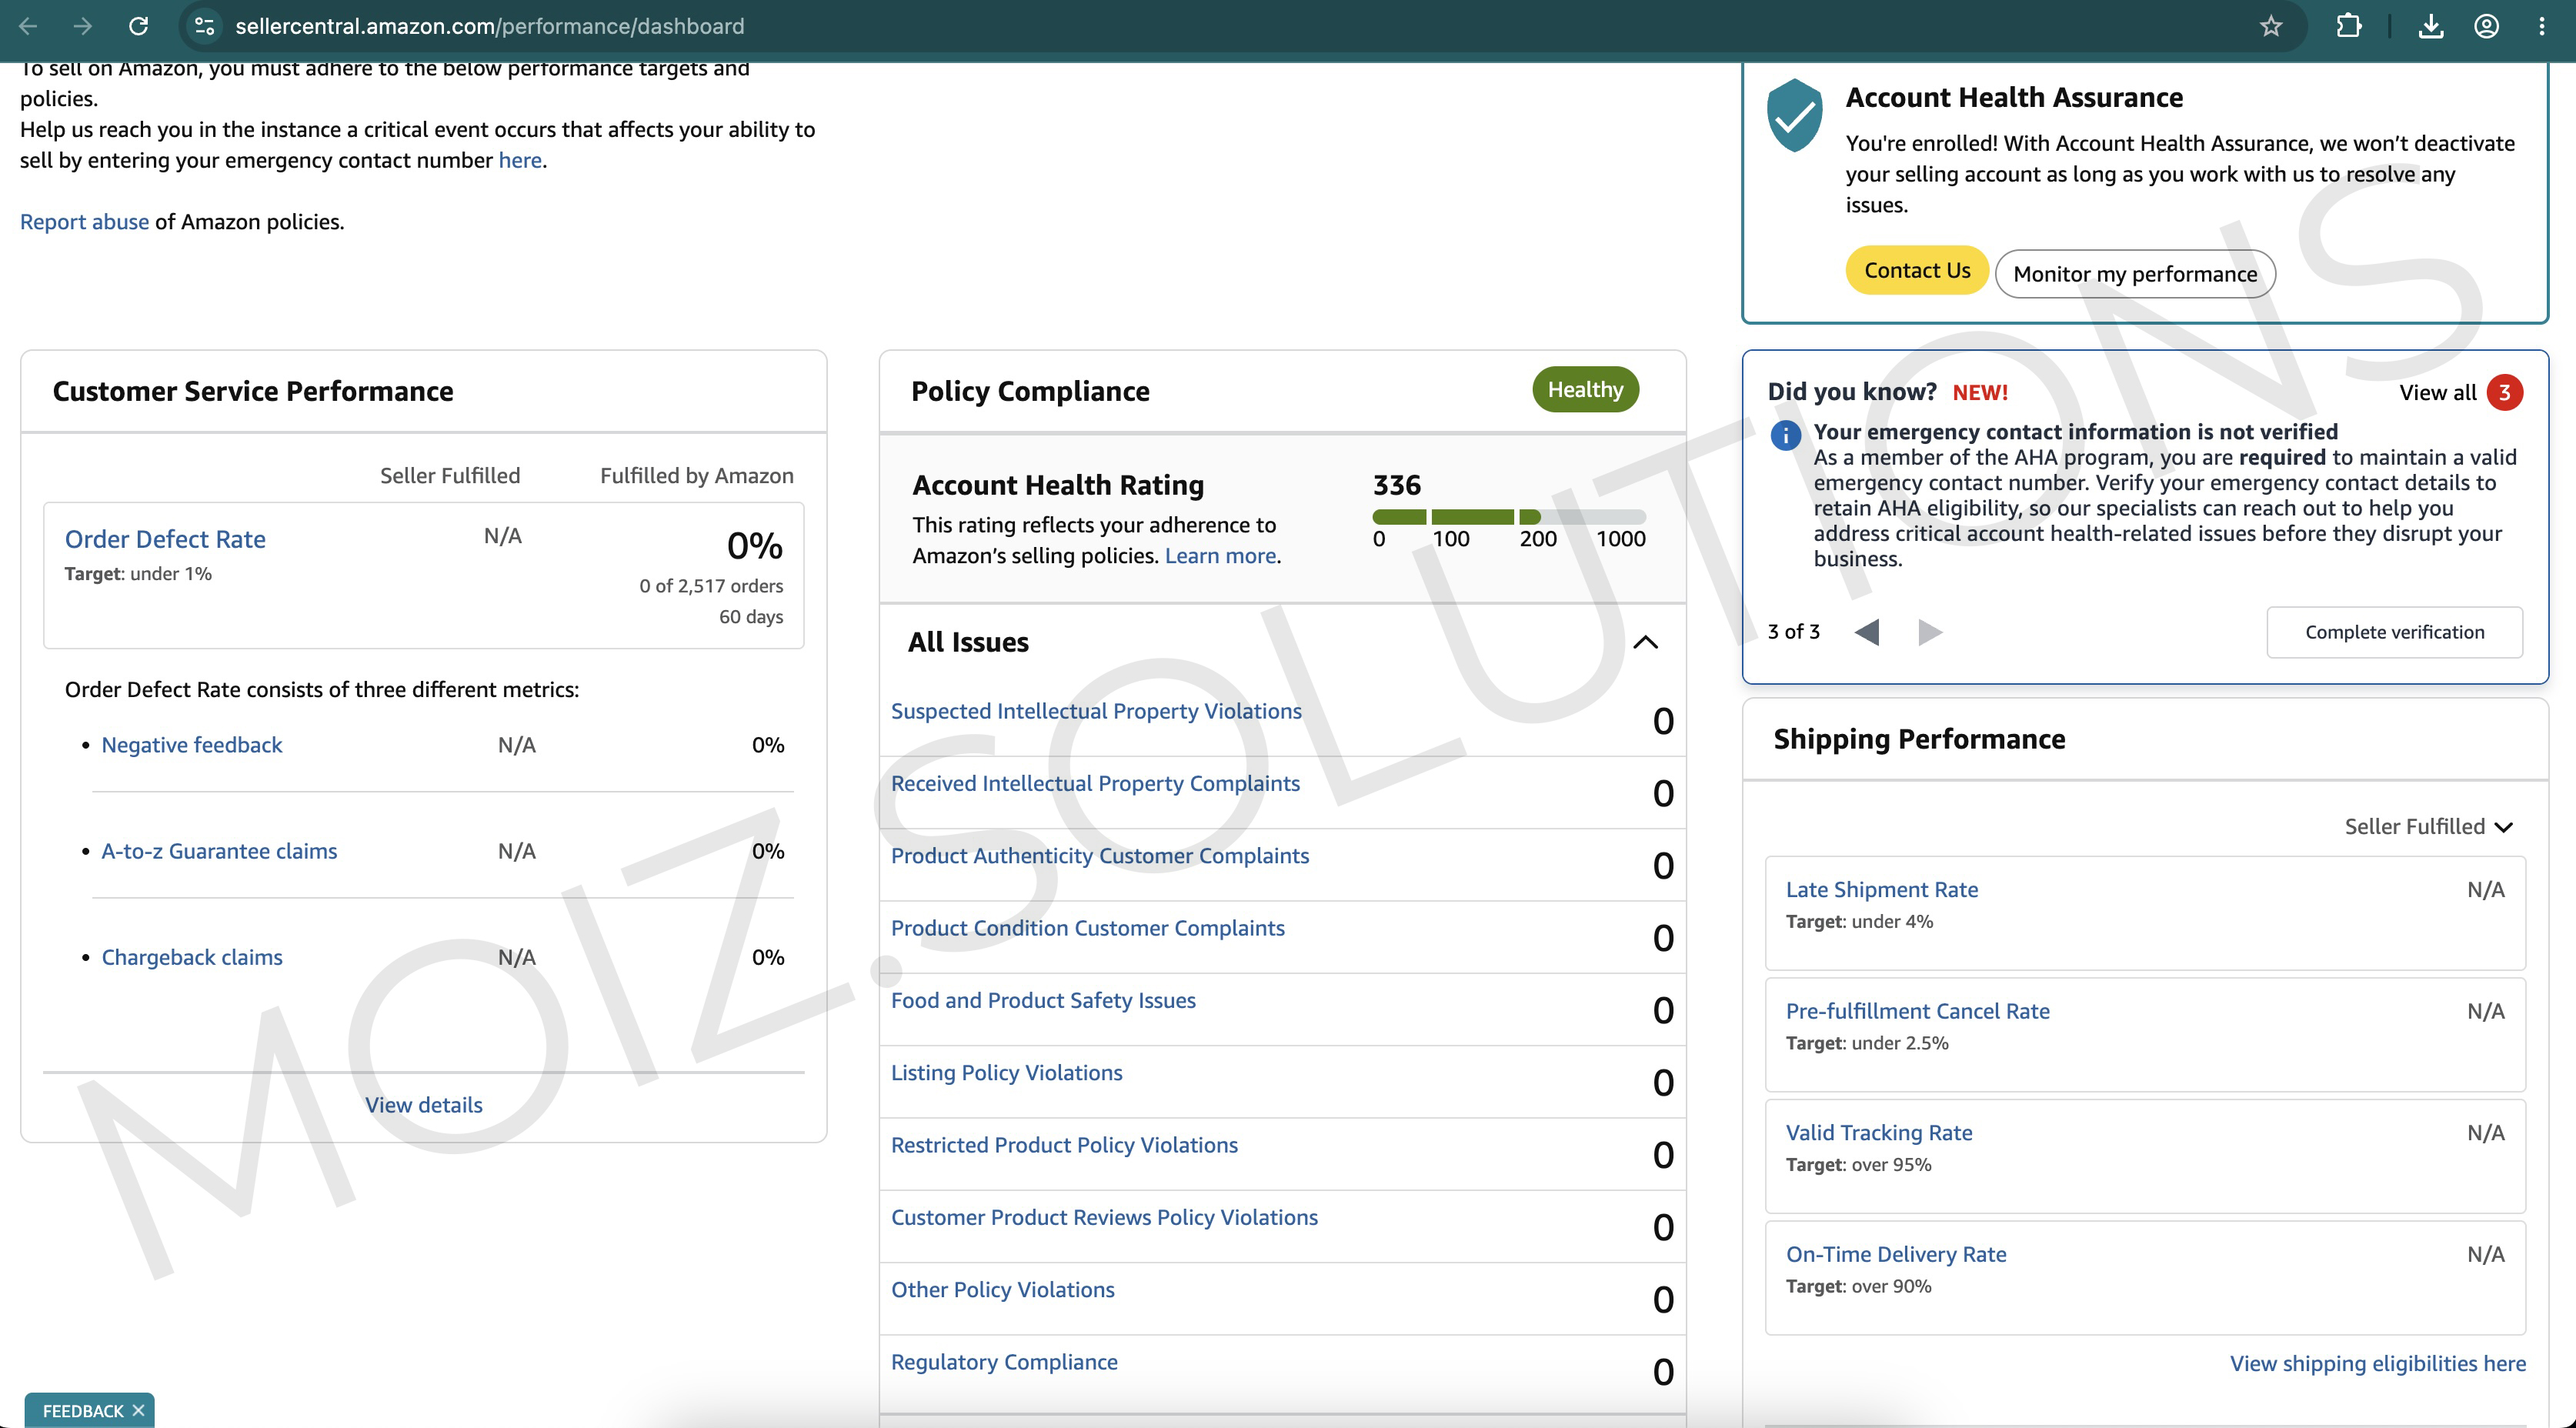The image size is (2576, 1428).
Task: Click the '60 days' text under Order Defect Rate
Action: [x=751, y=617]
